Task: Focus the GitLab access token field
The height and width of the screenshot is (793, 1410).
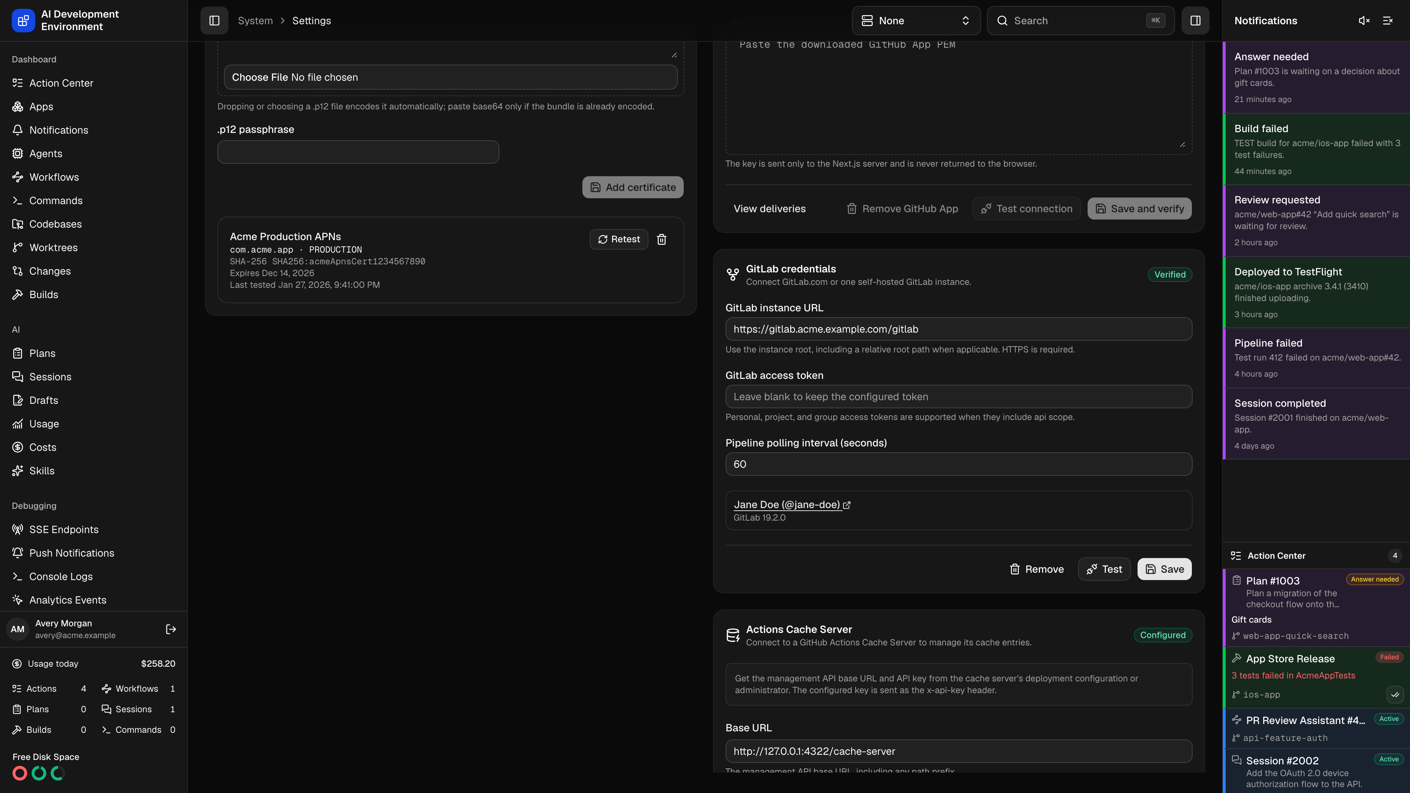Action: pos(958,397)
